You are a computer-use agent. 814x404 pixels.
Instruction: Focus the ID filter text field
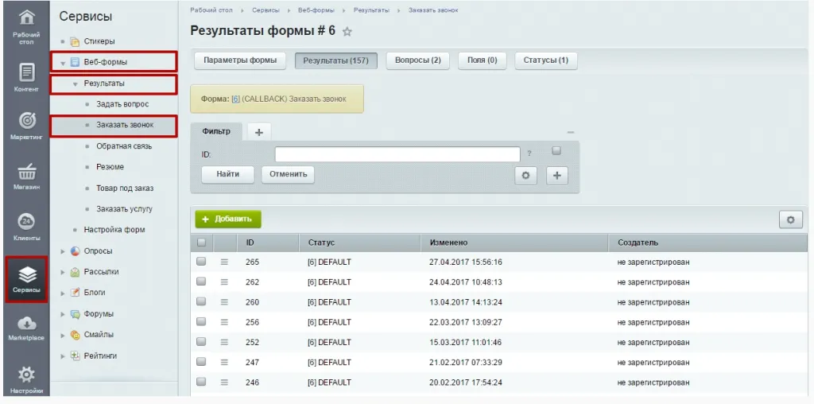(397, 154)
